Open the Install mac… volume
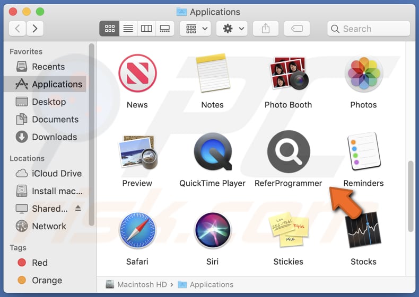 pyautogui.click(x=45, y=191)
